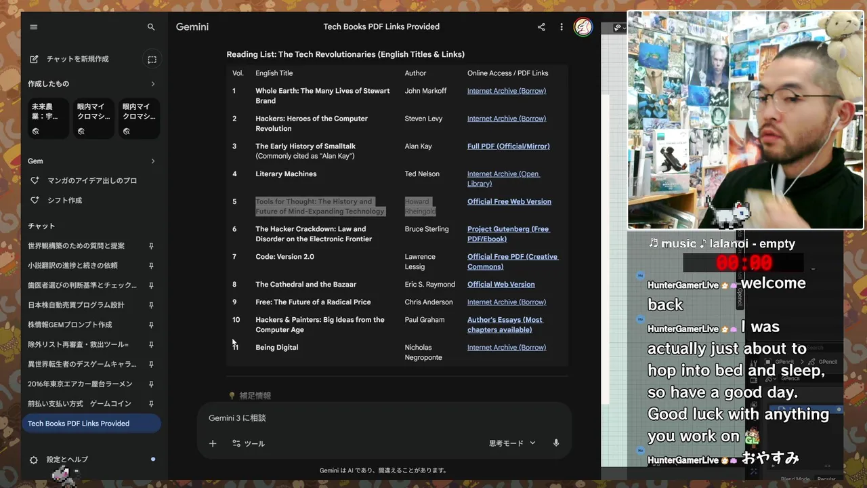The width and height of the screenshot is (867, 488).
Task: Expand the 作成したもの section chevron
Action: [x=152, y=84]
